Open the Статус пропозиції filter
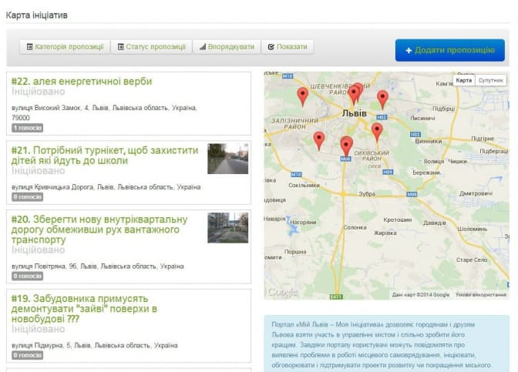The image size is (518, 372). (x=151, y=47)
